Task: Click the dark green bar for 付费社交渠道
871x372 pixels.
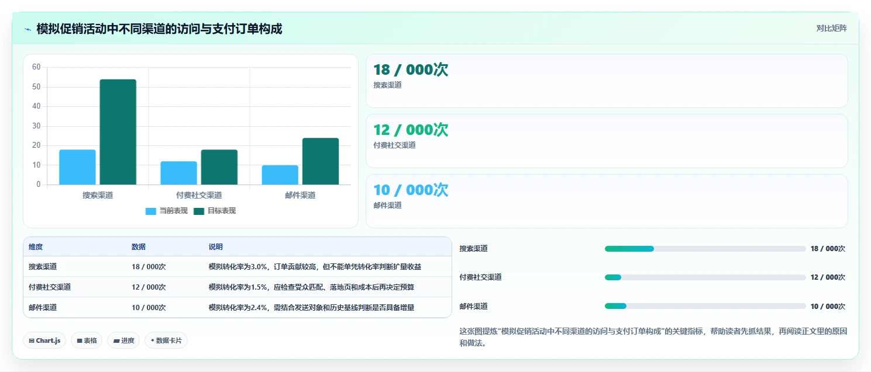Action: pos(219,167)
